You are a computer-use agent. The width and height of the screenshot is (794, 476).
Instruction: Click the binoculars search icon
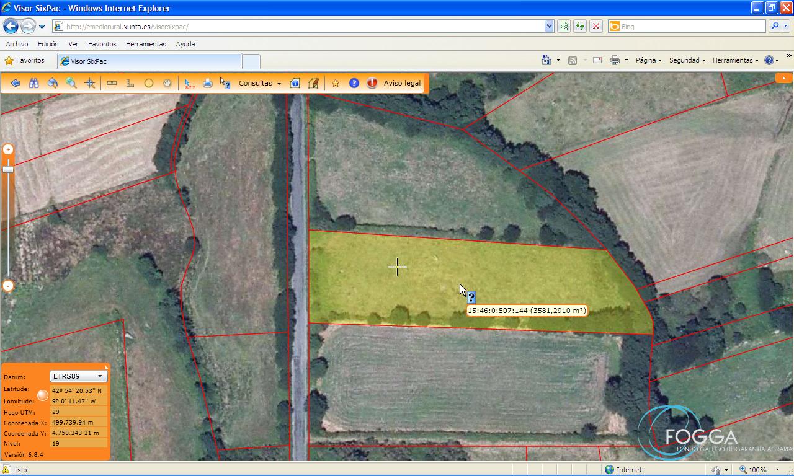[33, 83]
